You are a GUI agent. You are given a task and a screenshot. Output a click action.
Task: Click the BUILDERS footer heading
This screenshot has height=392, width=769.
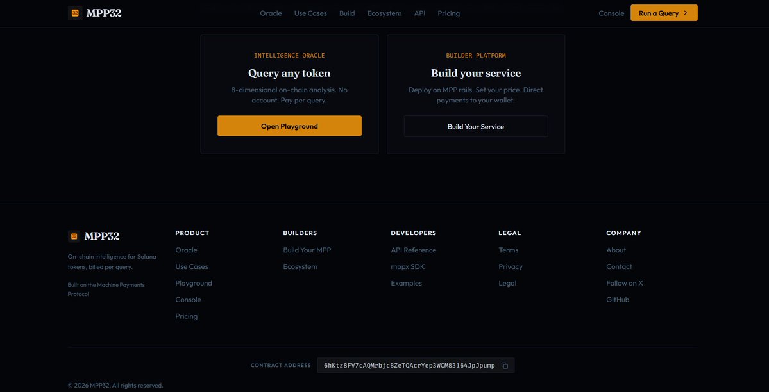[x=300, y=233]
